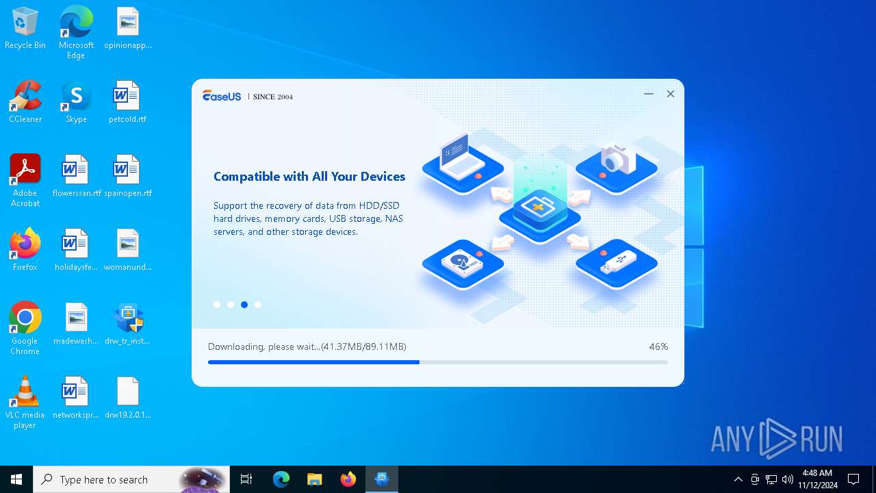Click the Type here to search box
Image resolution: width=876 pixels, height=493 pixels.
[131, 479]
